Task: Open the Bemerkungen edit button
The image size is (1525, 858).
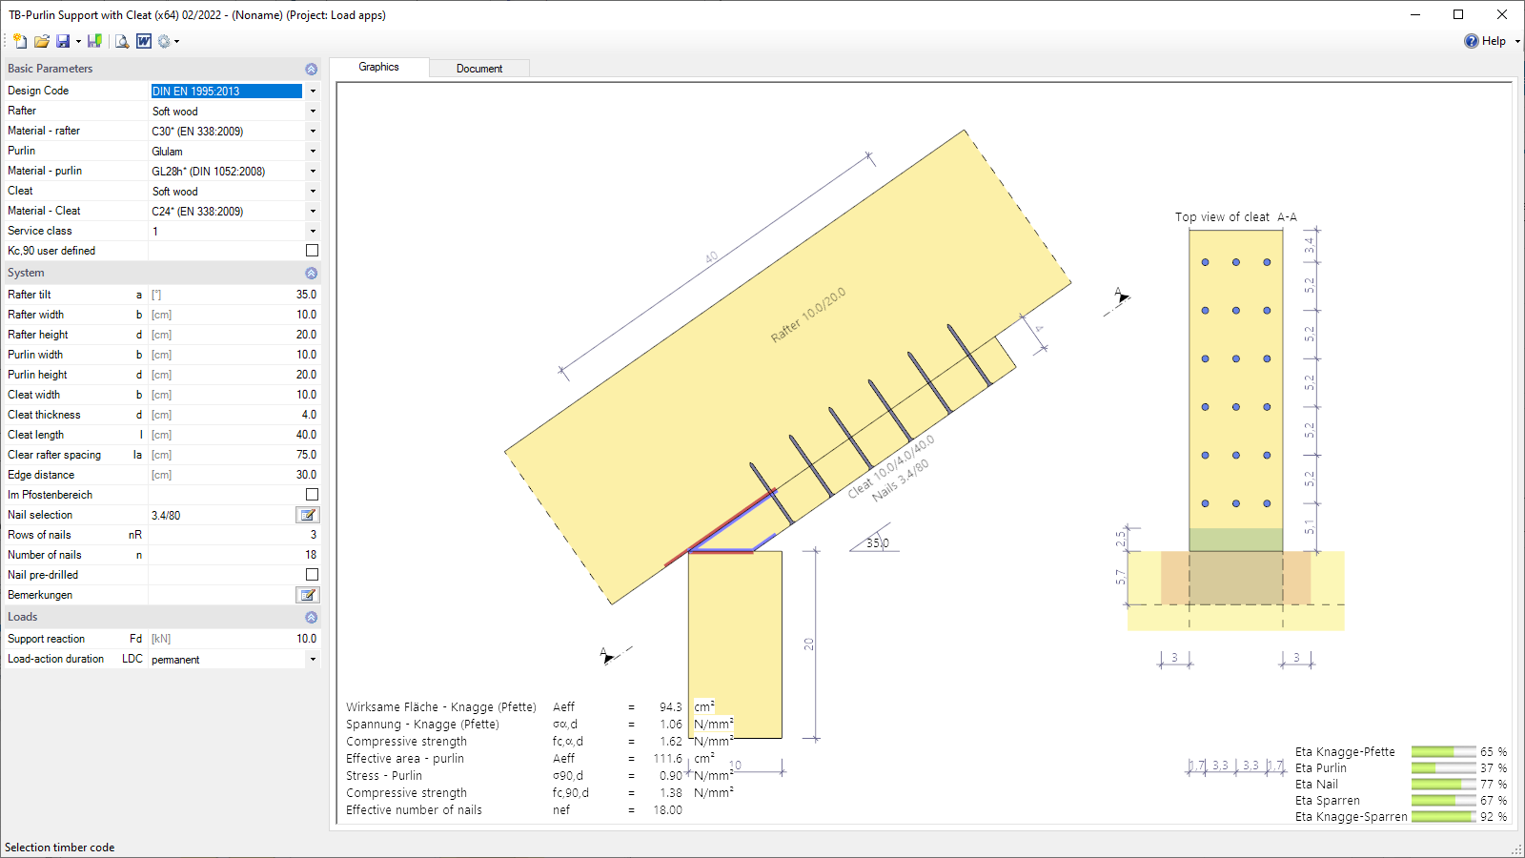Action: pos(308,595)
